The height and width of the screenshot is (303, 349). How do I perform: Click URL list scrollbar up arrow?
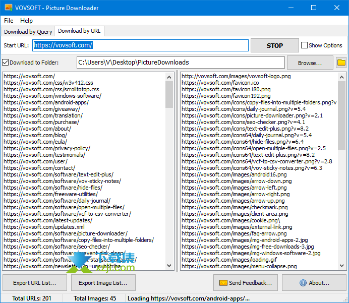pos(169,77)
